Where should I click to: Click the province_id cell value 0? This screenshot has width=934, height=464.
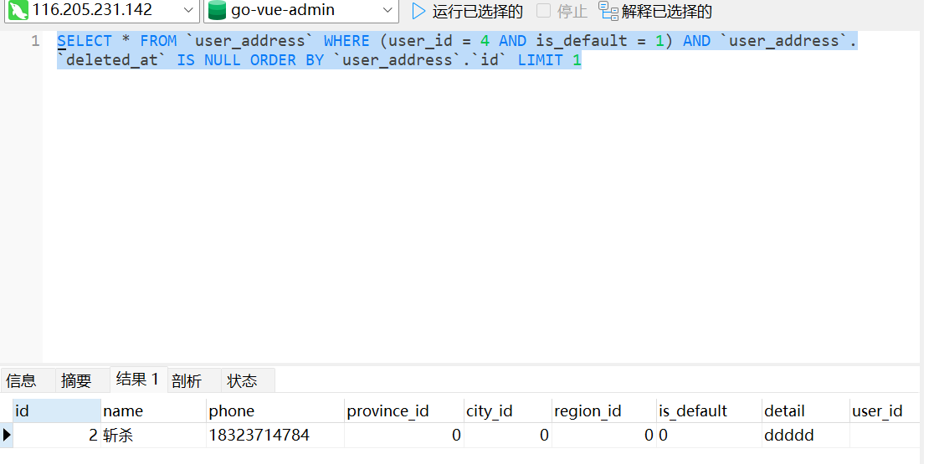(x=404, y=436)
